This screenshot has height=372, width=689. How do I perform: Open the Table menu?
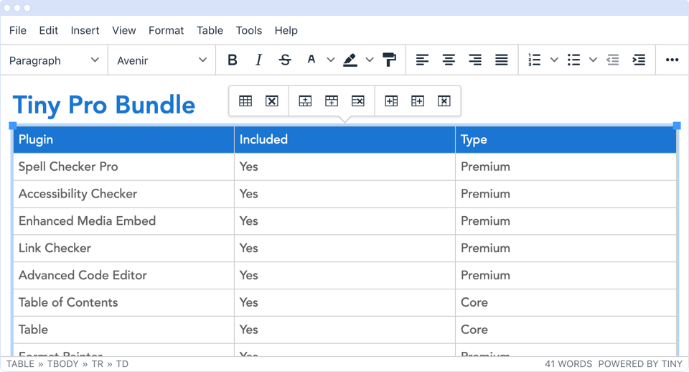coord(210,30)
